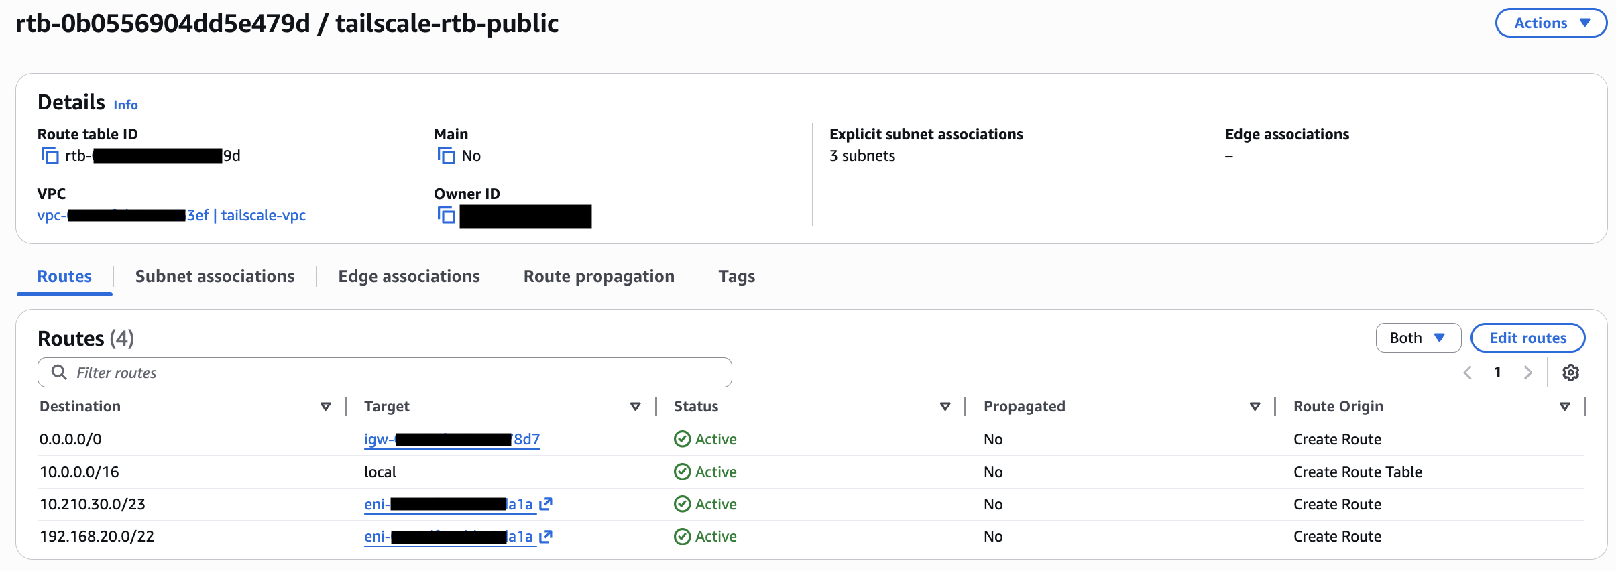
Task: Open the Route propagation tab
Action: pos(599,277)
